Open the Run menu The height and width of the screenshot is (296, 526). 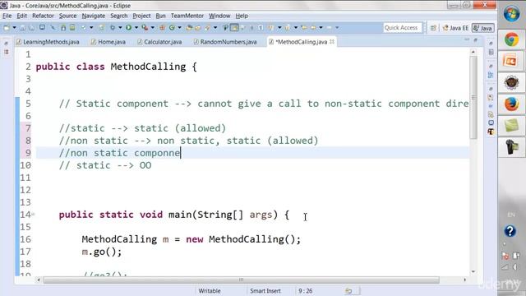coord(161,16)
